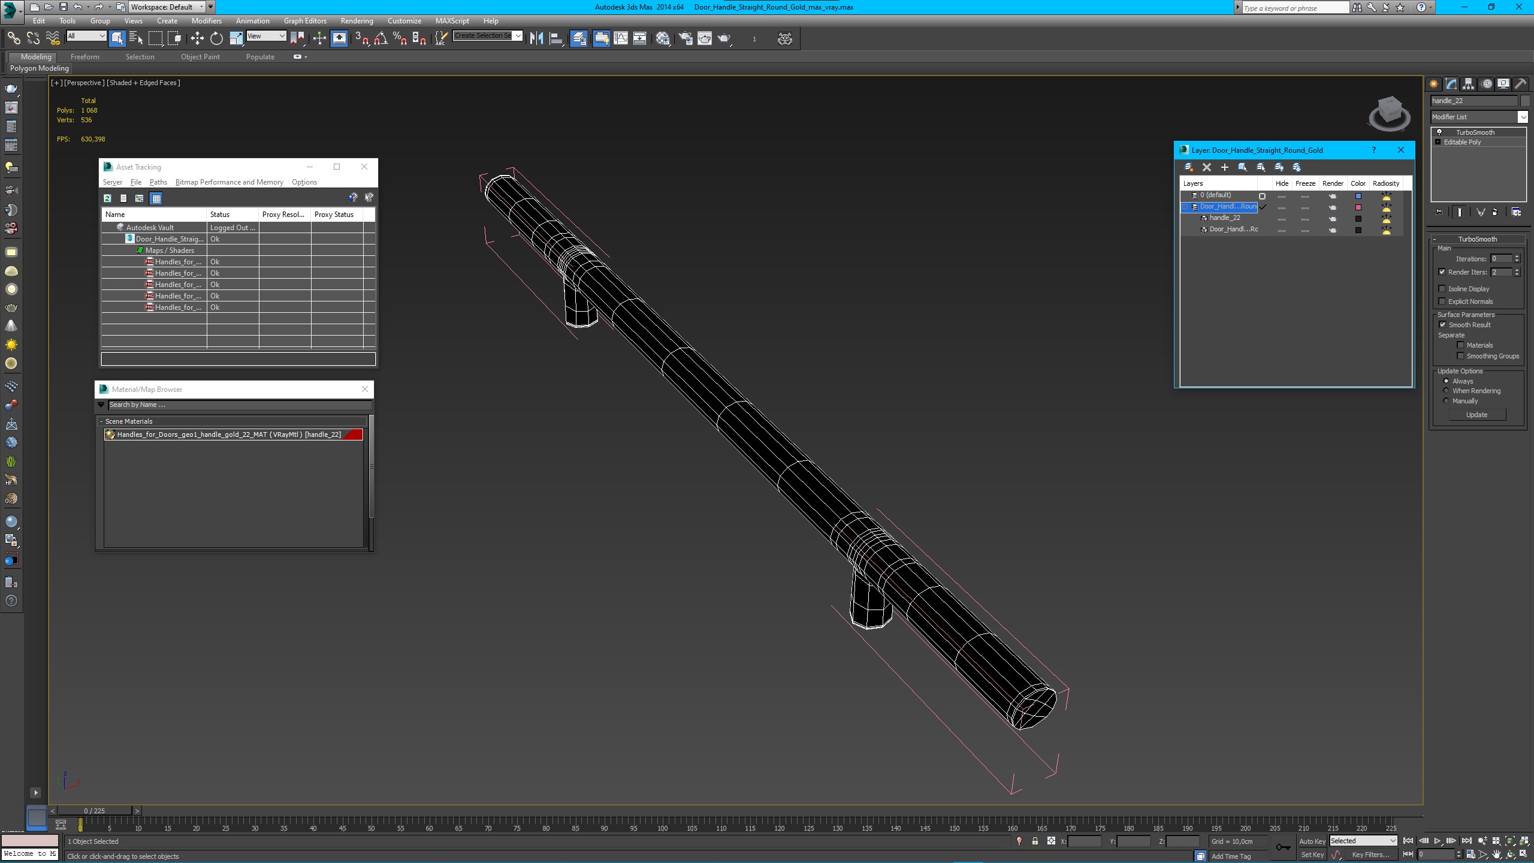Click Save File icon in title bar
The height and width of the screenshot is (863, 1534).
(63, 7)
